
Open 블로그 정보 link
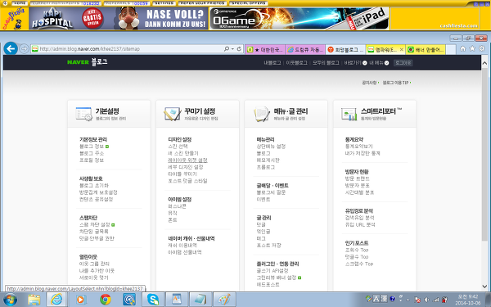click(92, 147)
